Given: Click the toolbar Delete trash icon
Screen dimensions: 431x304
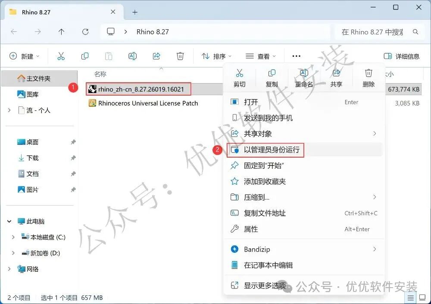Looking at the screenshot, I should tap(180, 56).
